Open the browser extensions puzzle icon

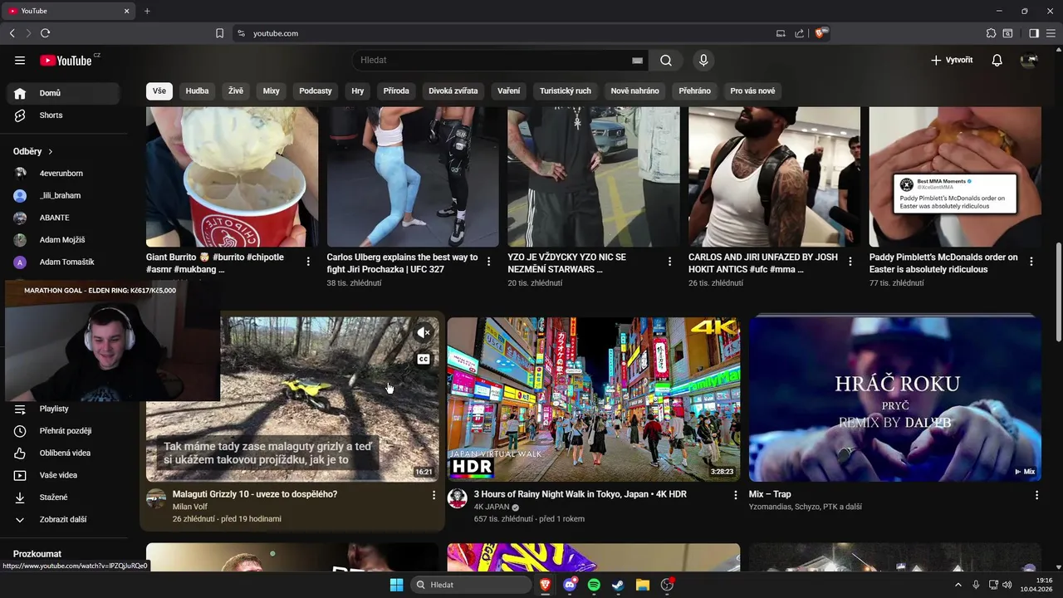(x=991, y=33)
